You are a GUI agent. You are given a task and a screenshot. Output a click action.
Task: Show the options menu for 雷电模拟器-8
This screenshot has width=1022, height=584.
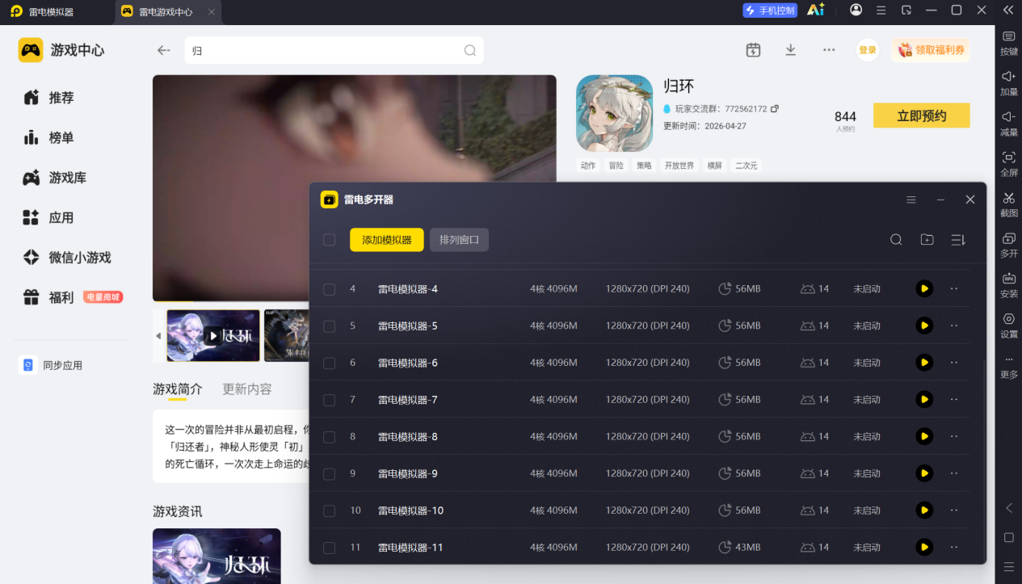click(954, 436)
